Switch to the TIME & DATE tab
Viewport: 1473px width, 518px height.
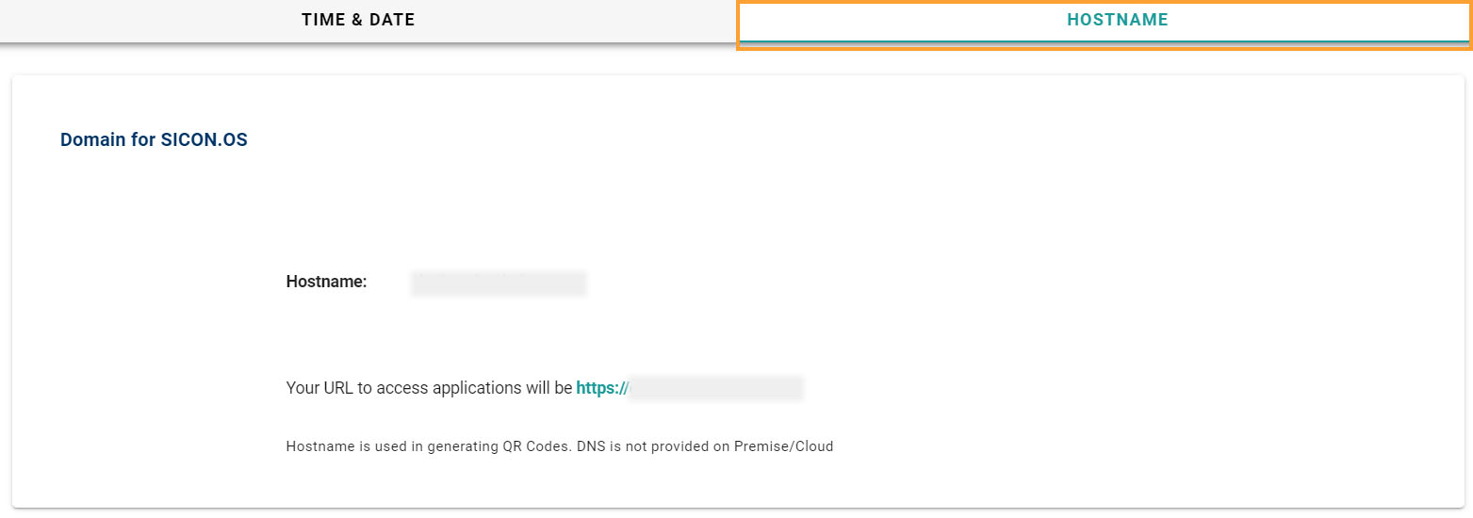358,20
